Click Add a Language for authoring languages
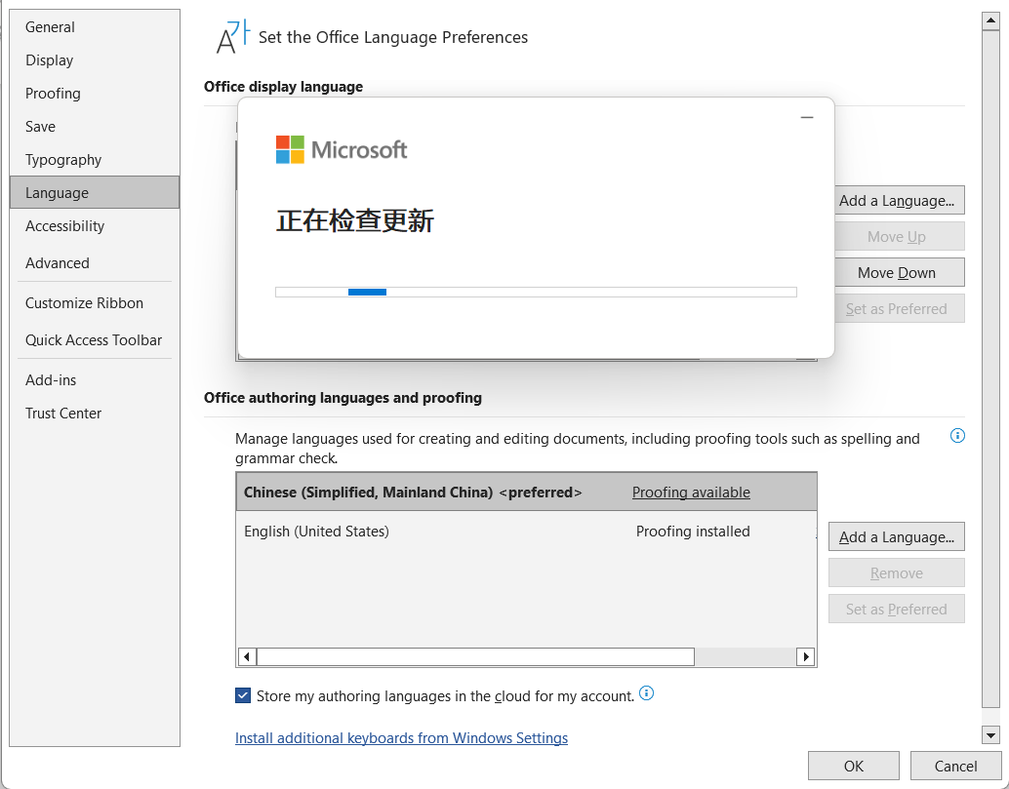This screenshot has width=1009, height=789. [x=896, y=537]
